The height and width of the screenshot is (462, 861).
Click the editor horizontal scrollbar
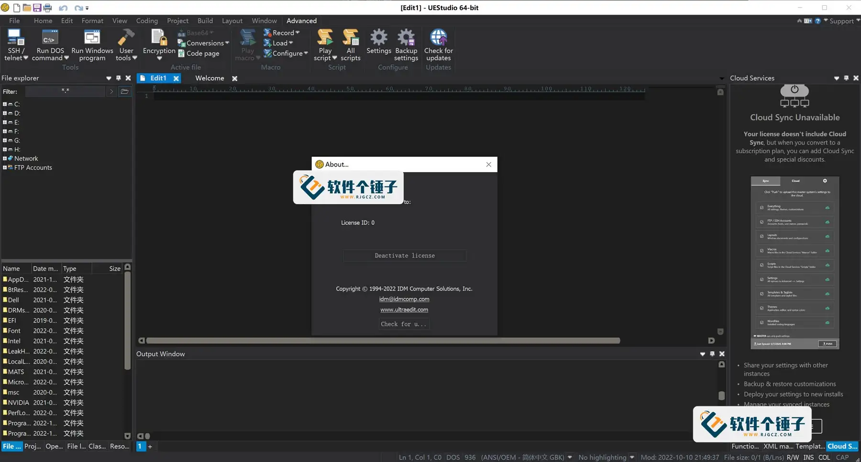point(383,341)
